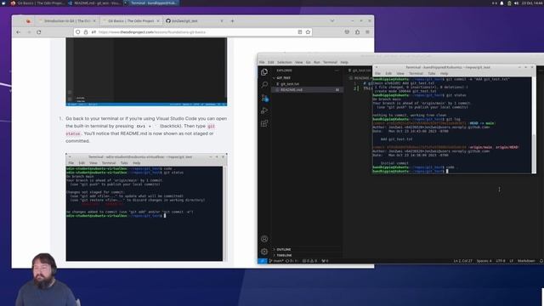Click the LF end-of-line indicator
Image resolution: width=544 pixels, height=306 pixels.
point(511,261)
